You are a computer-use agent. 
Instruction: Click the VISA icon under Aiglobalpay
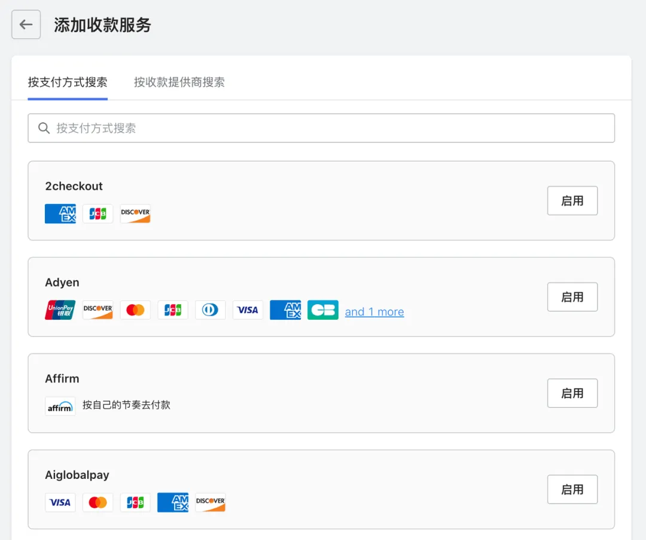click(x=60, y=502)
